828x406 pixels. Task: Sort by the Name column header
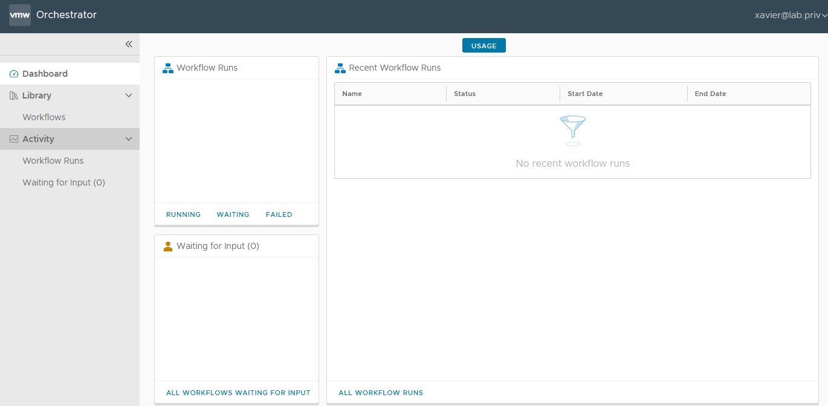click(x=390, y=94)
